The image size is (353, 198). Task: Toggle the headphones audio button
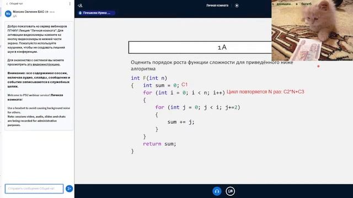pos(217,191)
